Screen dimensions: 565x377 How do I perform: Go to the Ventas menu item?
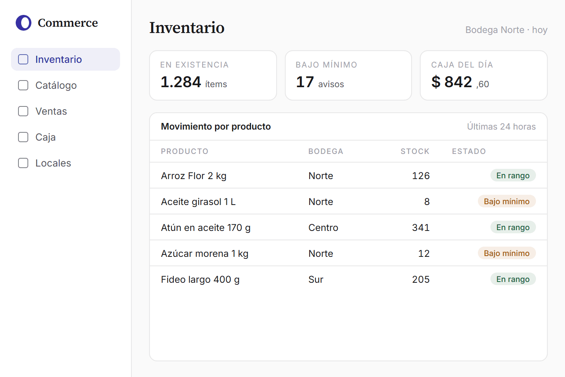coord(66,111)
